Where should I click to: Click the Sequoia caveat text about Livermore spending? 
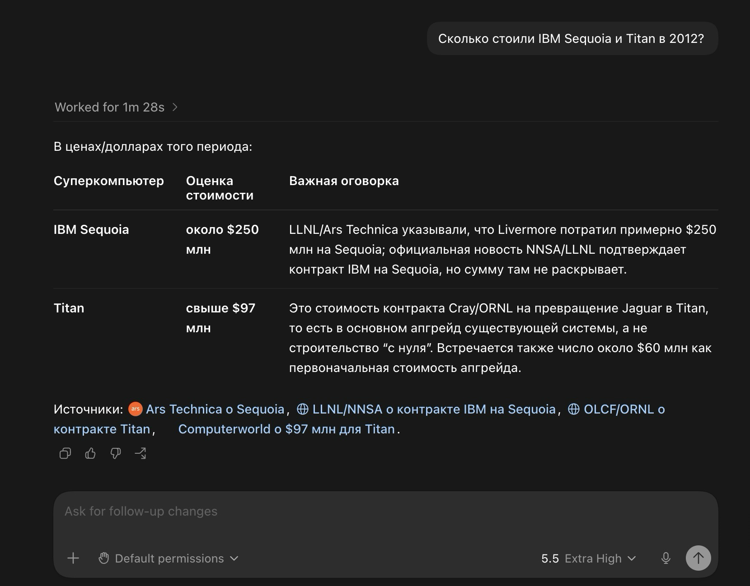[502, 249]
